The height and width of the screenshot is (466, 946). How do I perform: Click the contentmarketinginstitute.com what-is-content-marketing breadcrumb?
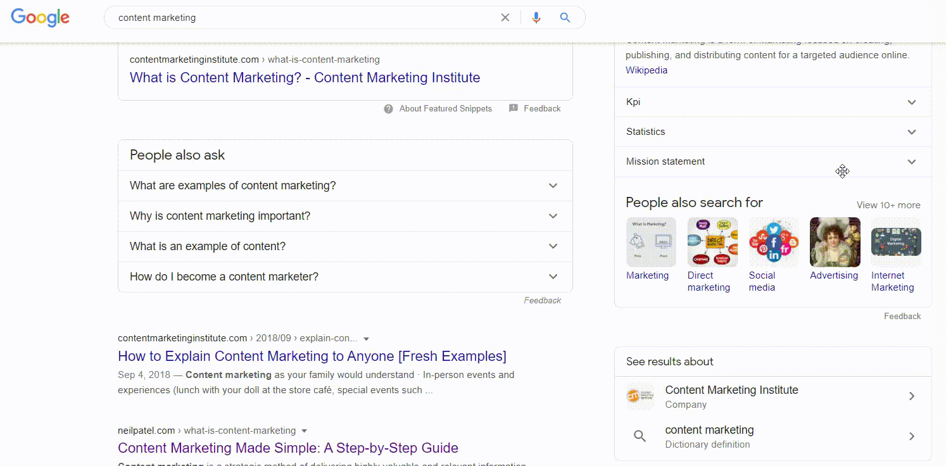tap(255, 60)
